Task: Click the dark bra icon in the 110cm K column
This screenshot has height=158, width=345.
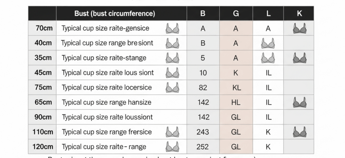Action: 300,132
